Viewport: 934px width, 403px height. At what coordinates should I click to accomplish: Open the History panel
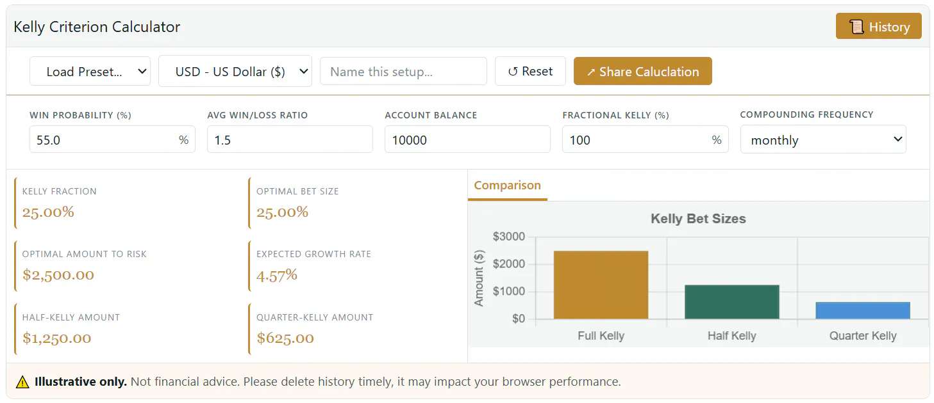click(x=878, y=27)
